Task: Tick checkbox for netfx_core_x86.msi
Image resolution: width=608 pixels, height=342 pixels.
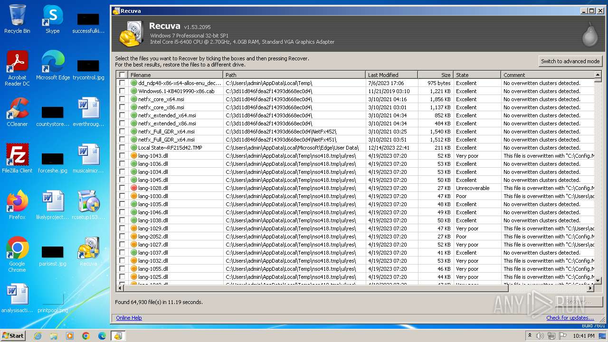Action: pos(122,107)
